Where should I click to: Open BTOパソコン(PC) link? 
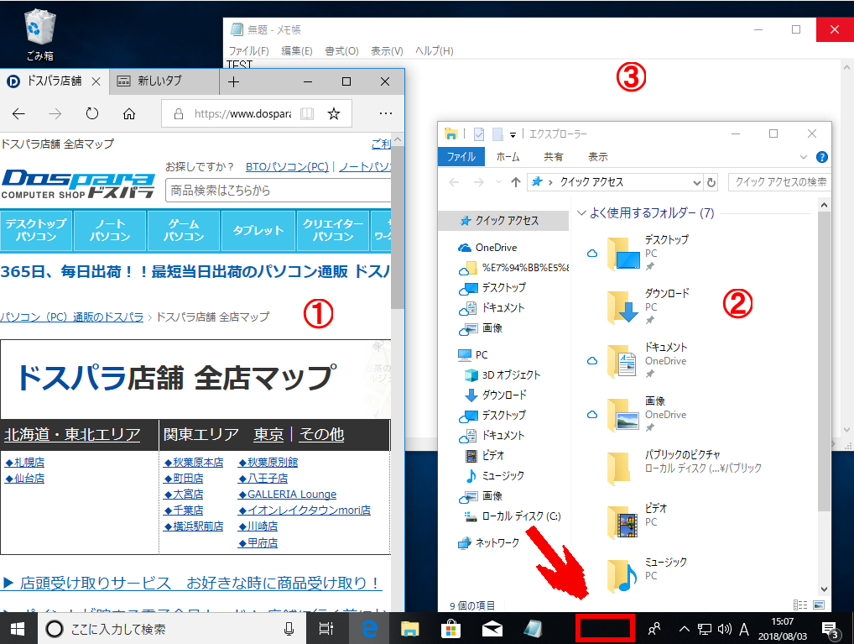click(287, 167)
